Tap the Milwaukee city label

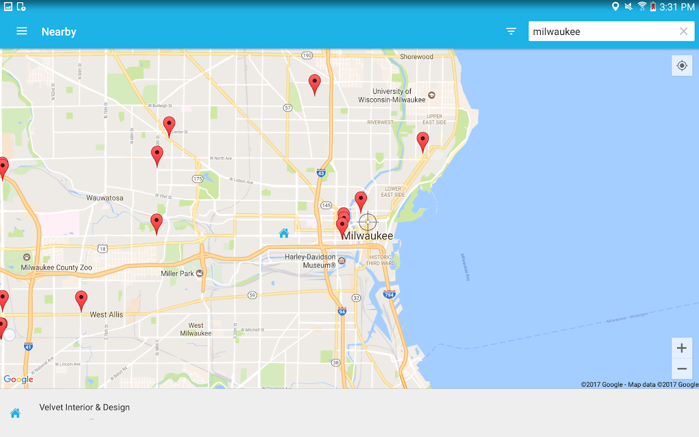pos(368,236)
